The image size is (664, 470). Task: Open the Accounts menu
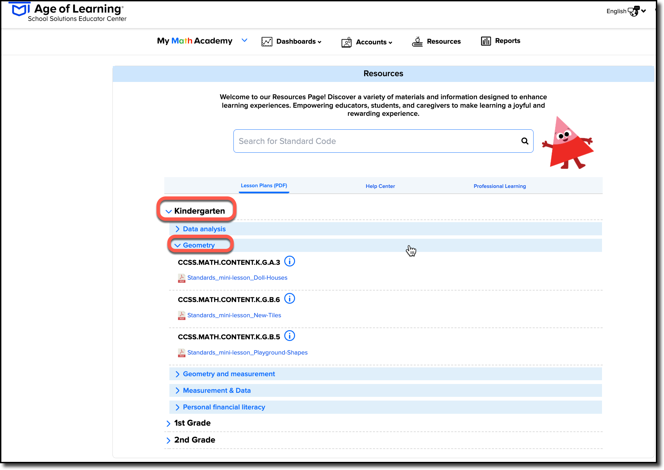click(374, 42)
